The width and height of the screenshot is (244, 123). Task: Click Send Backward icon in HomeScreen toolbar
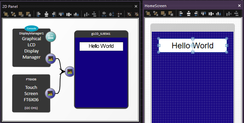(x=171, y=14)
